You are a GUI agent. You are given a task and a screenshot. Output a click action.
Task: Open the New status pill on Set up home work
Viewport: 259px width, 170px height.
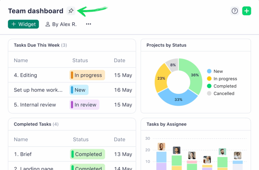pos(78,90)
